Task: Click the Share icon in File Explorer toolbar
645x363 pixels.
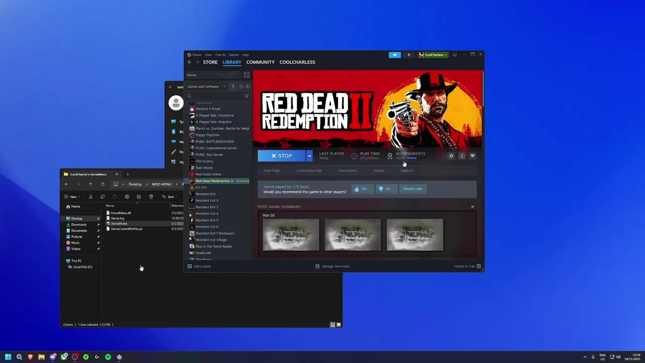Action: click(x=139, y=197)
